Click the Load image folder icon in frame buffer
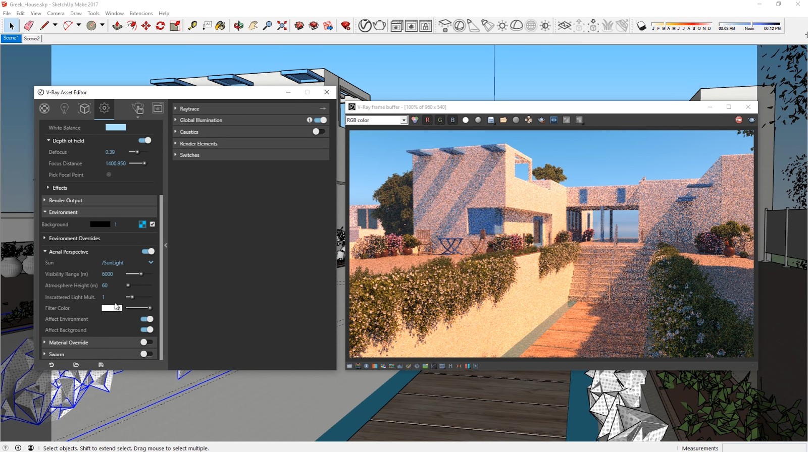 (503, 120)
